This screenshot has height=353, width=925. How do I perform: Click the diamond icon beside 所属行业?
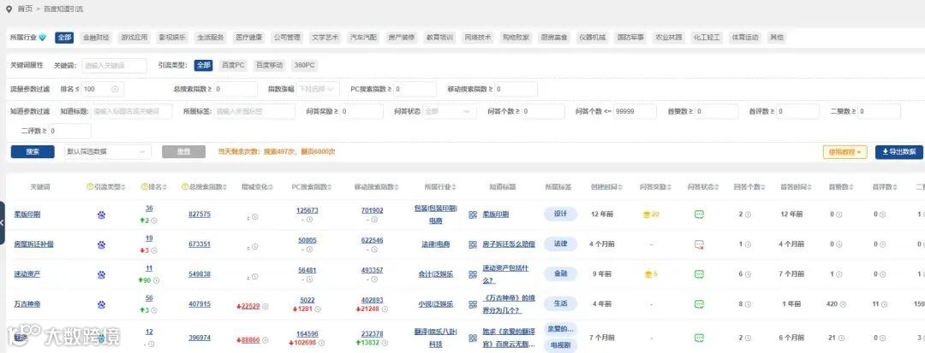[x=43, y=38]
